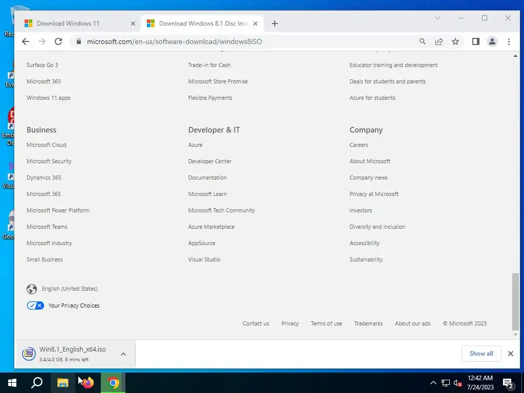
Task: Click the muted volume tray icon
Action: click(x=458, y=383)
